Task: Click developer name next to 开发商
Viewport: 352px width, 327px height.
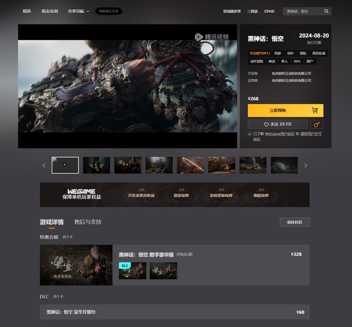Action: (x=292, y=73)
